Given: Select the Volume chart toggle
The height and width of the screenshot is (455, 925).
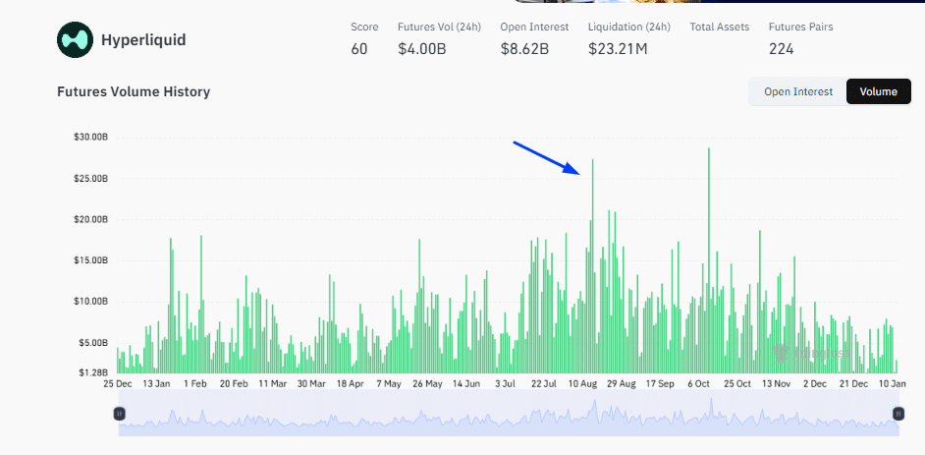Looking at the screenshot, I should click(878, 91).
